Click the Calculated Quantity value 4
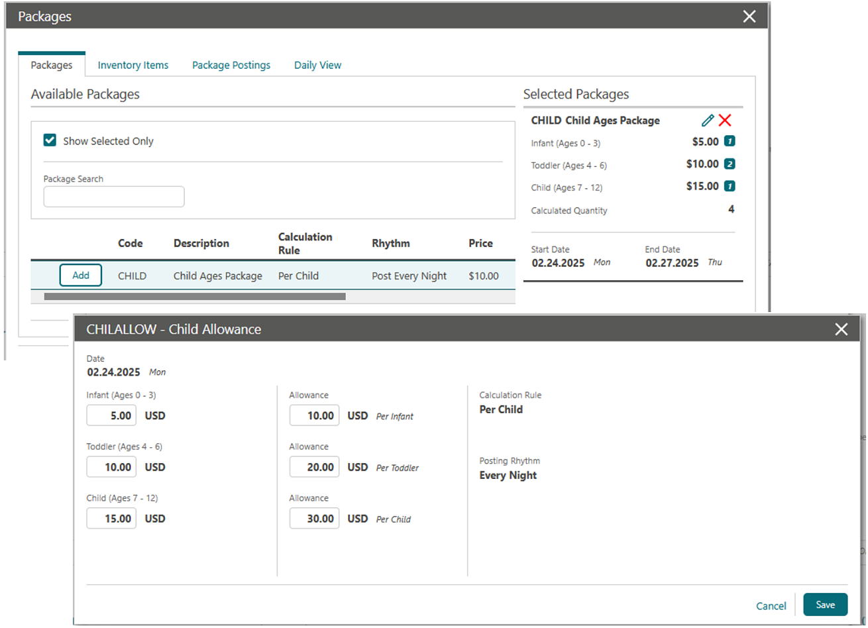Screen dimensions: 868x628 732,209
